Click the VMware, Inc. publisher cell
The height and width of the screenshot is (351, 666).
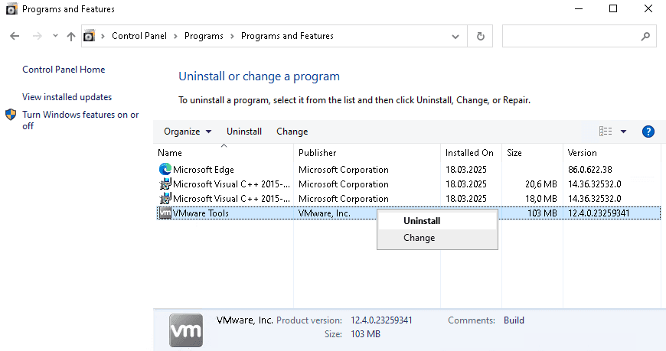324,213
